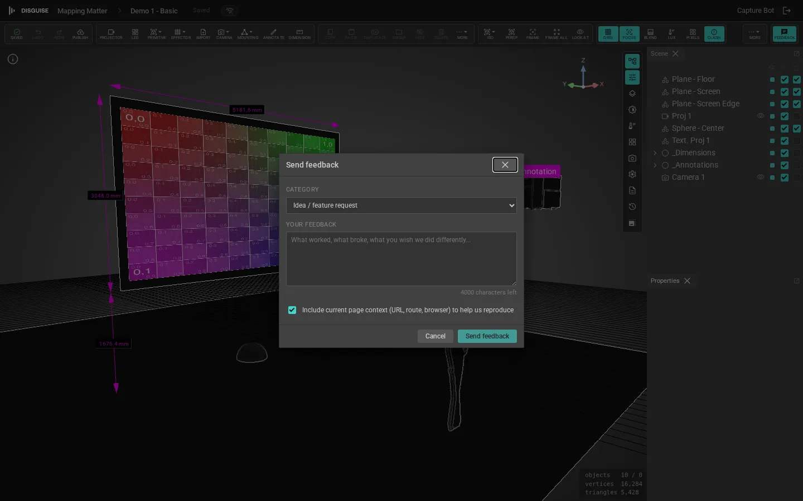The image size is (803, 501).
Task: Open the Feedback toolbar button
Action: click(x=785, y=34)
